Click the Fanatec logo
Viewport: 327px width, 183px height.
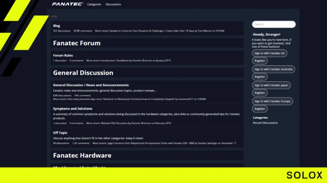[x=67, y=4]
